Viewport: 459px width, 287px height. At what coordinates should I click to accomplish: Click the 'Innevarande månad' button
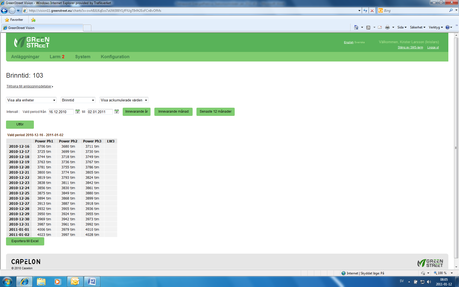click(x=173, y=112)
